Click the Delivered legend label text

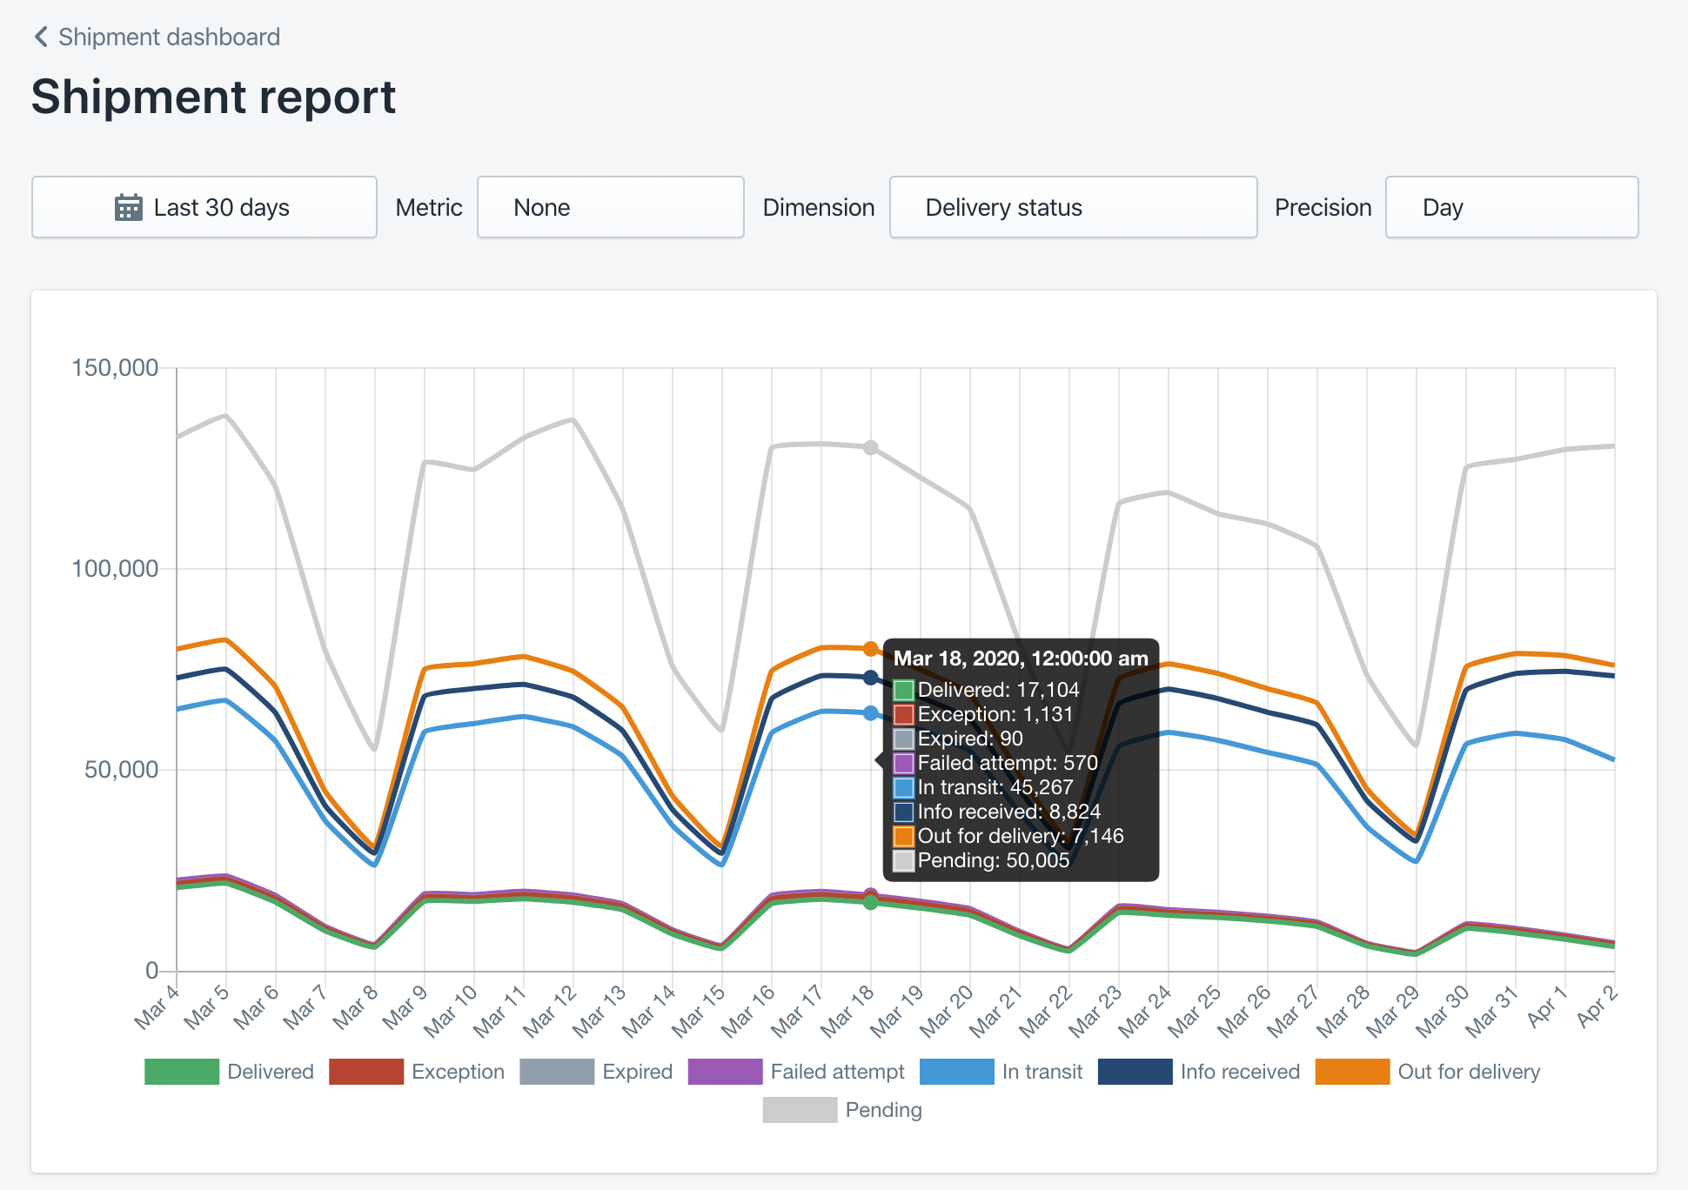coord(270,1072)
